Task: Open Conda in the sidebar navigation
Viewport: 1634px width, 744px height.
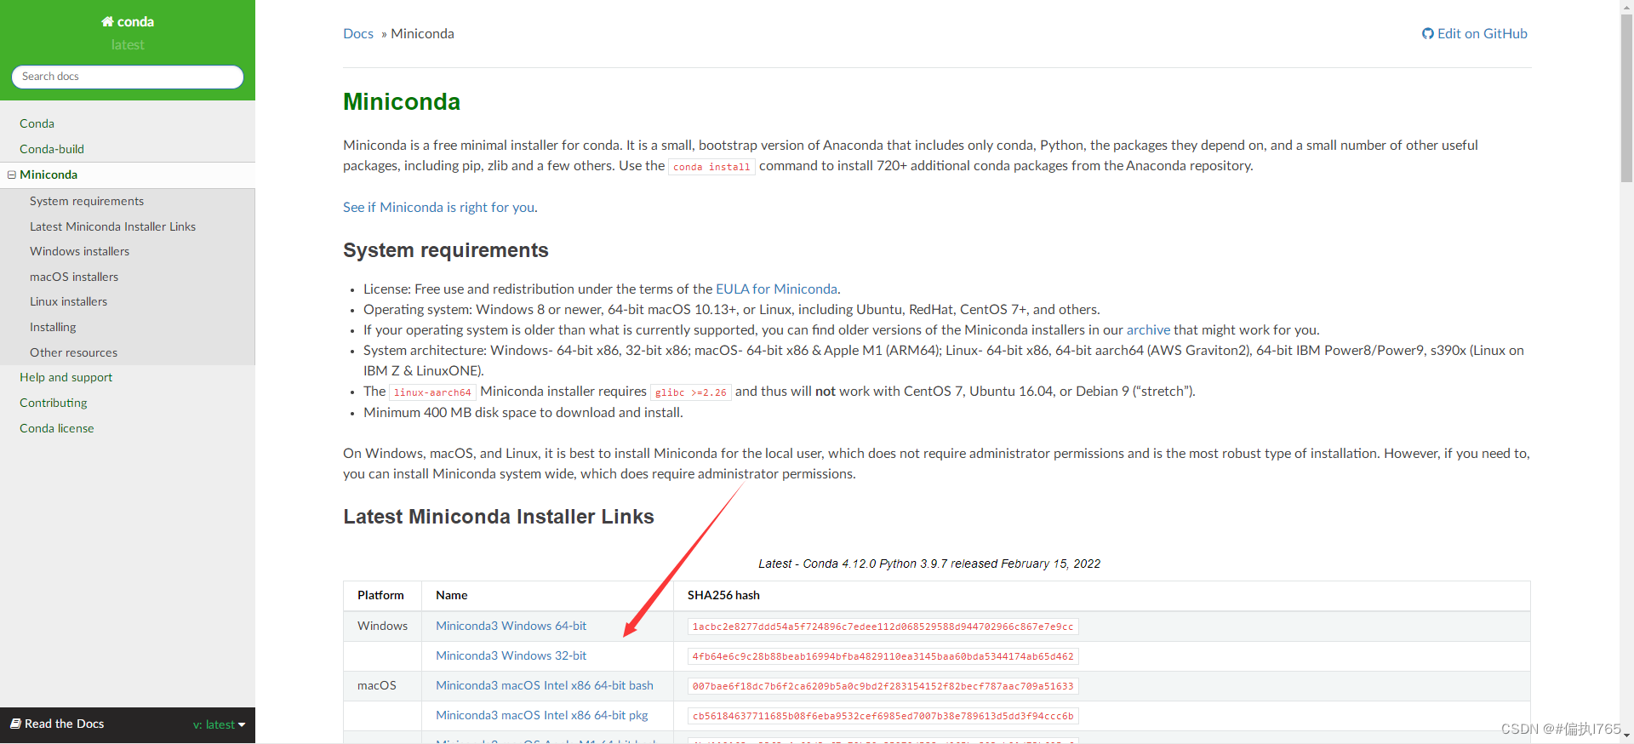Action: coord(37,123)
